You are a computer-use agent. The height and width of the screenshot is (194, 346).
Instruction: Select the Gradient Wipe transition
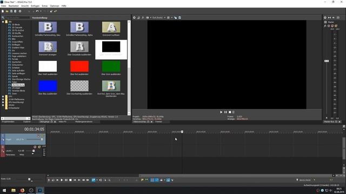point(18,47)
